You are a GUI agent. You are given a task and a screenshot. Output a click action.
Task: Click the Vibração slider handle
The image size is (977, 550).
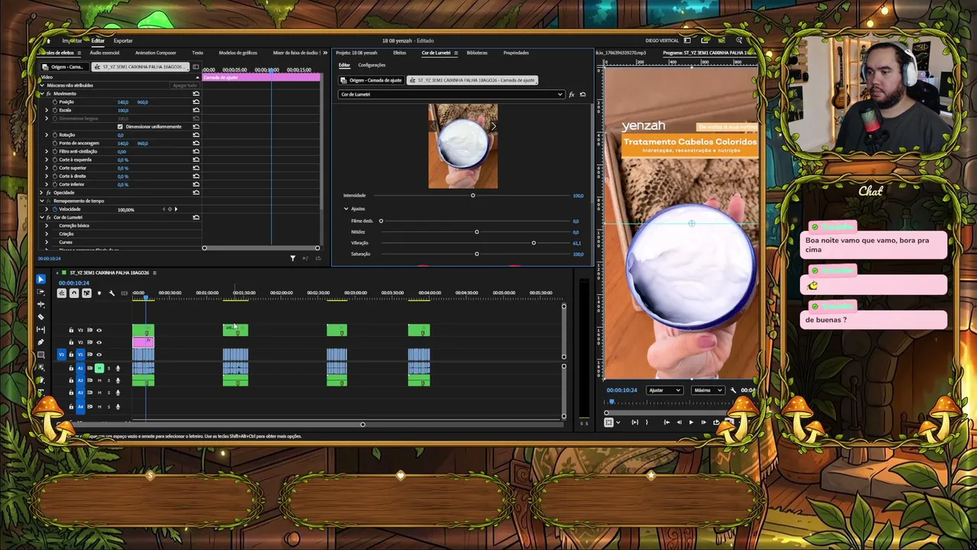click(x=534, y=243)
